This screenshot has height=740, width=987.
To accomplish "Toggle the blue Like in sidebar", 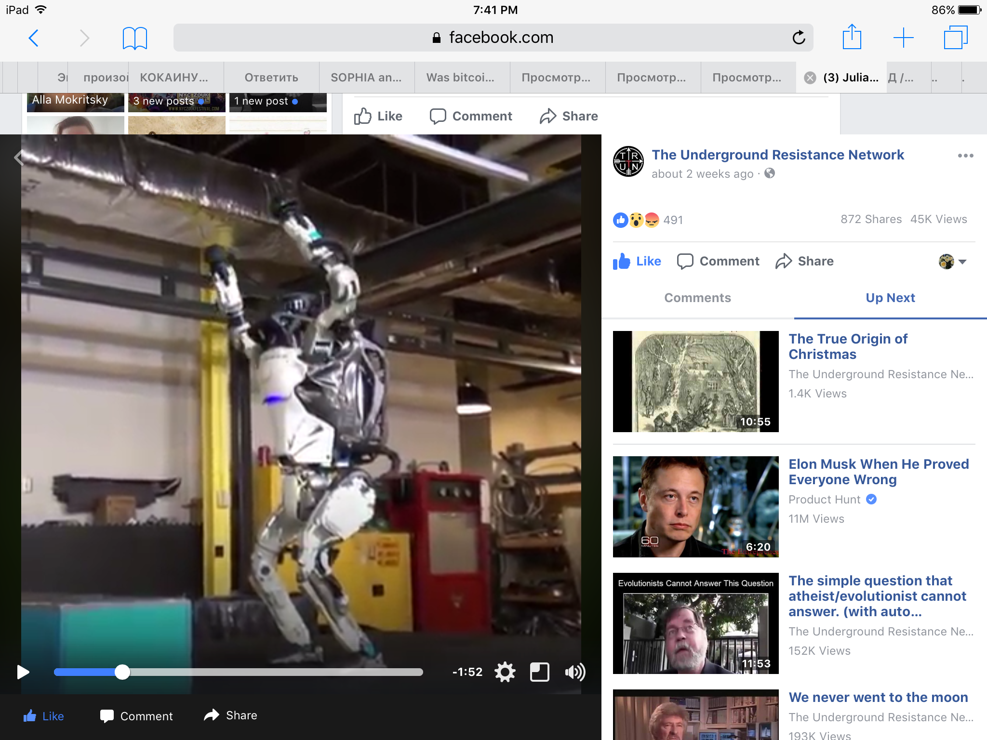I will (637, 261).
